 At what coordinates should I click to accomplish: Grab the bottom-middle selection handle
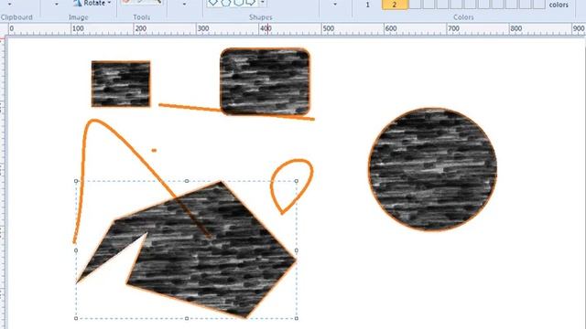point(187,318)
